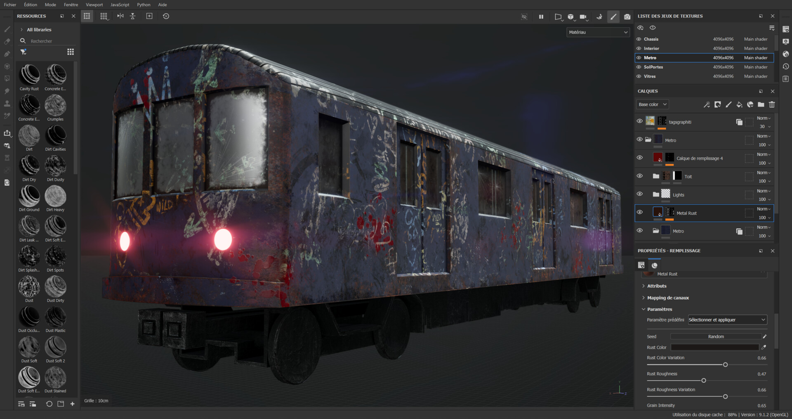Viewport: 792px width, 419px height.
Task: Open the symmetry mirror tool in top toolbar
Action: point(120,16)
